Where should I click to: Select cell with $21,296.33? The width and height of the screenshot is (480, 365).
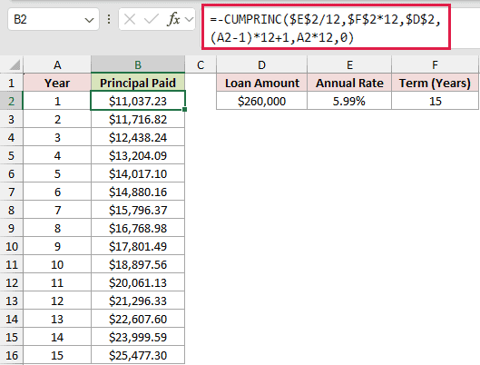[x=138, y=301]
